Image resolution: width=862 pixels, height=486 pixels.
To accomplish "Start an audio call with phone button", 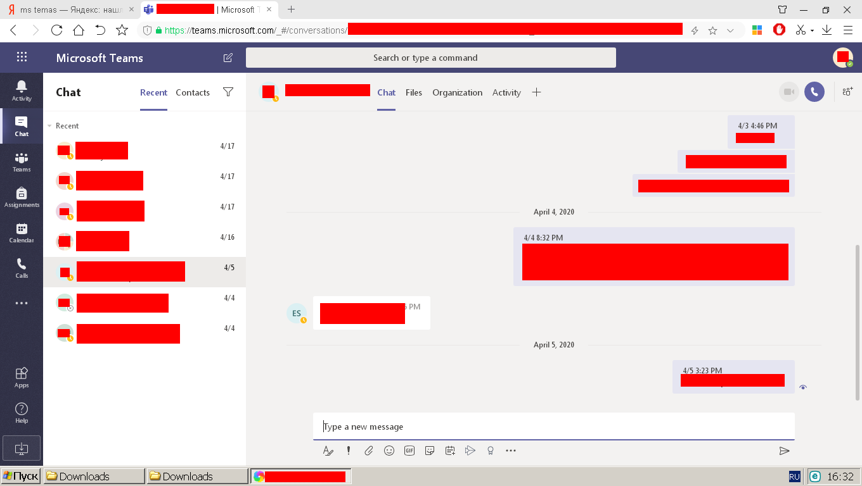I will 814,92.
